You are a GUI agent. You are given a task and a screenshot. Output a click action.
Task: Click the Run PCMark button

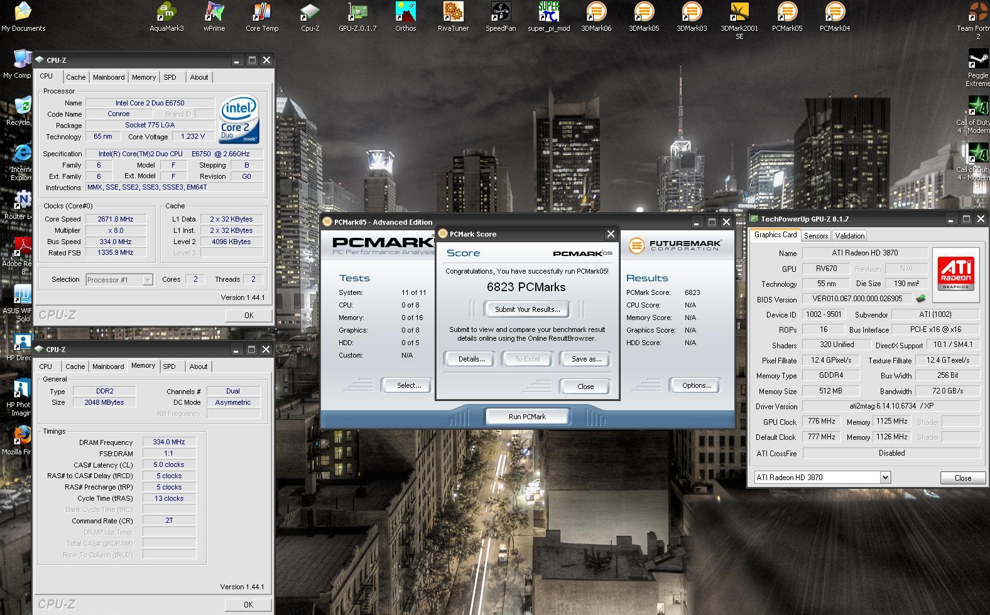click(x=527, y=417)
